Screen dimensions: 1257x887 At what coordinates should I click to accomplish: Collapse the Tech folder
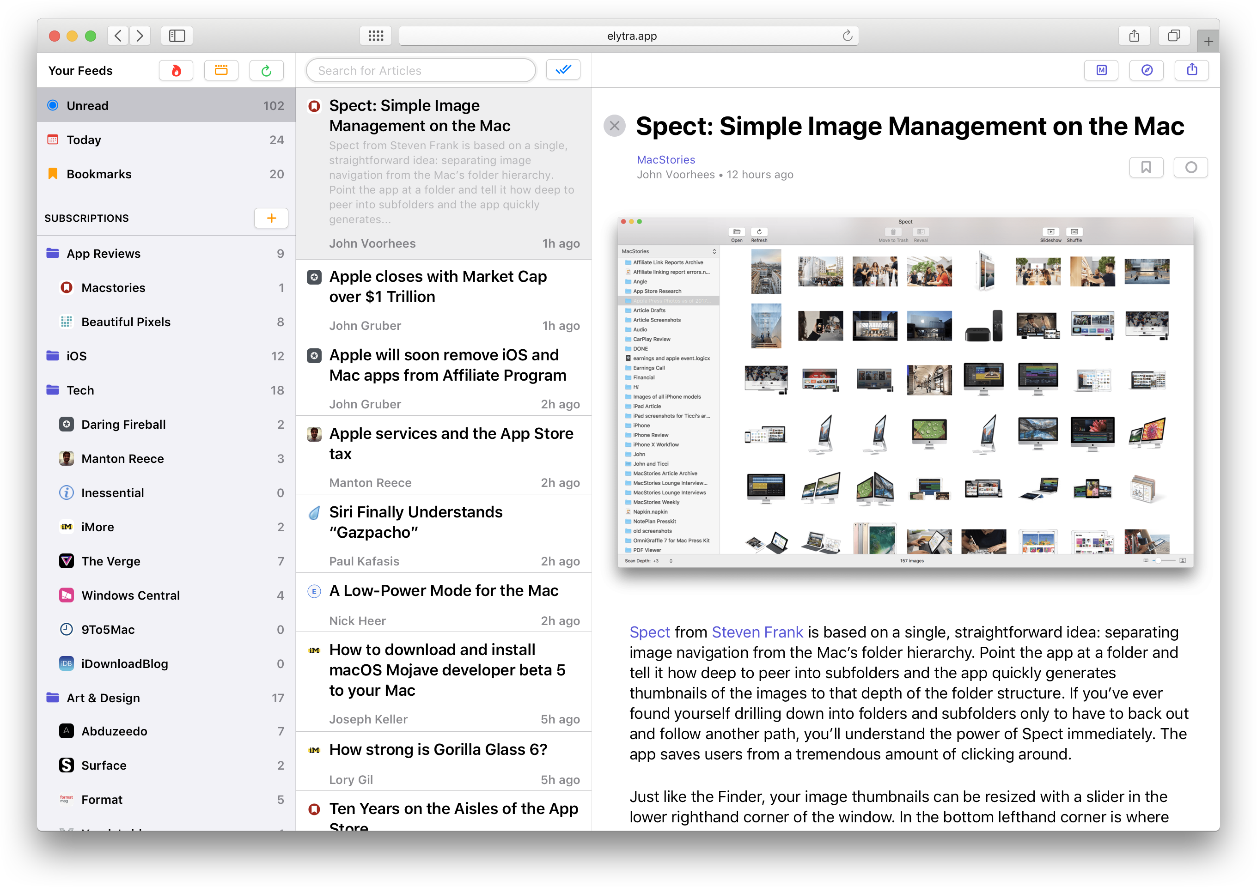(x=166, y=390)
